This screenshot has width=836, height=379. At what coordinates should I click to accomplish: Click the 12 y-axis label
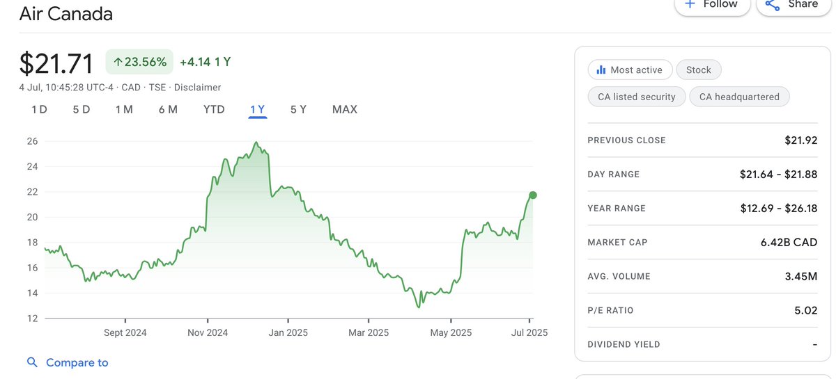click(32, 318)
